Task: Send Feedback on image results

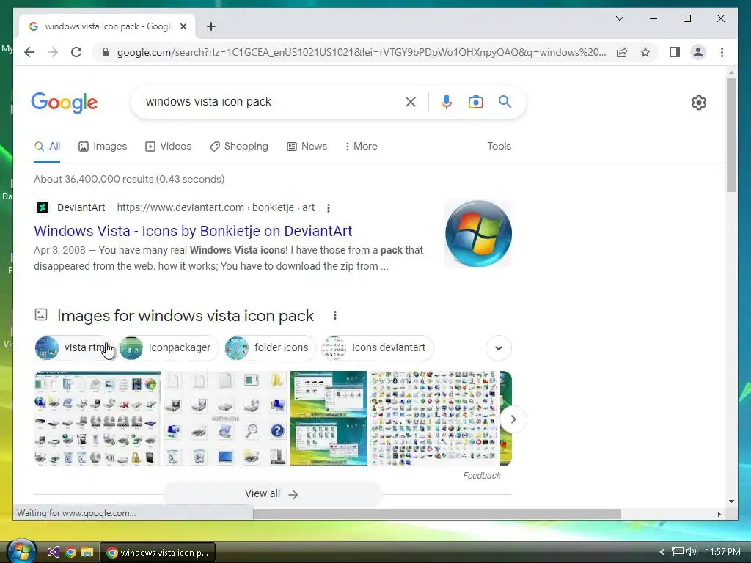Action: (481, 476)
